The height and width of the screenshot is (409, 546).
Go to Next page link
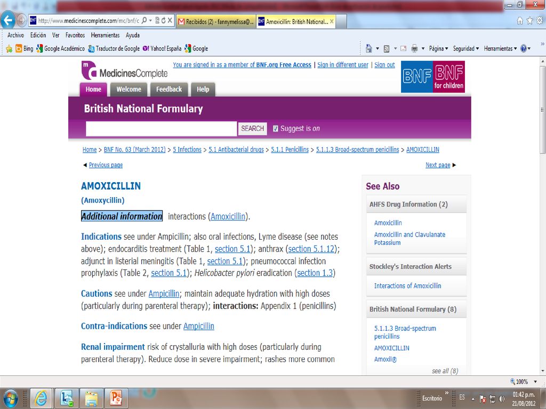click(x=438, y=165)
